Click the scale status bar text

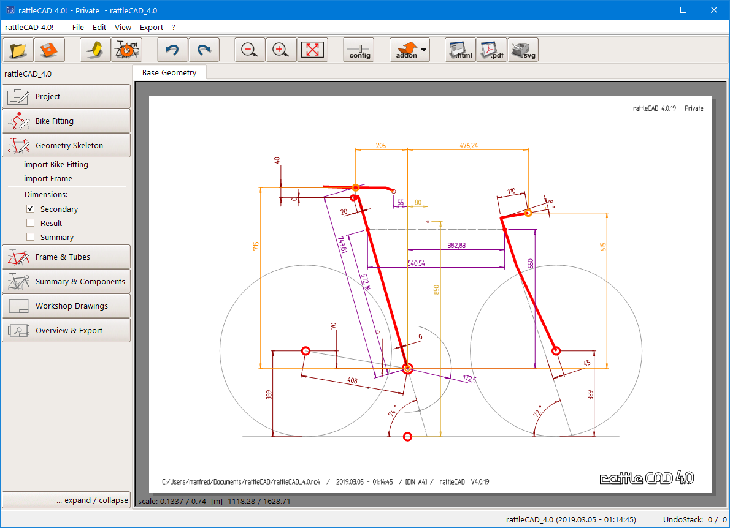point(214,502)
